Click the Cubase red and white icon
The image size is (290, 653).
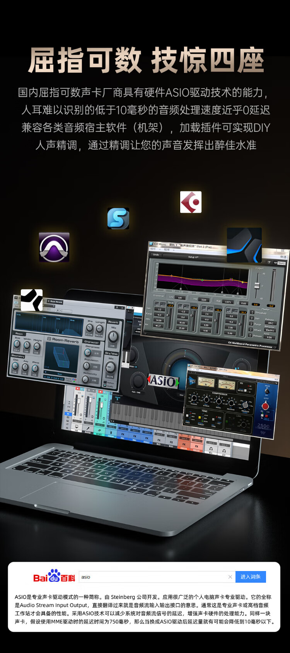click(191, 202)
